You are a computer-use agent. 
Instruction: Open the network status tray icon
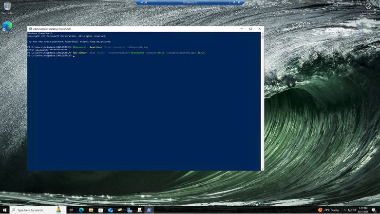[350, 210]
